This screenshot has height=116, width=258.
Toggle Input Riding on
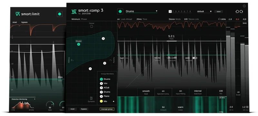point(181,92)
